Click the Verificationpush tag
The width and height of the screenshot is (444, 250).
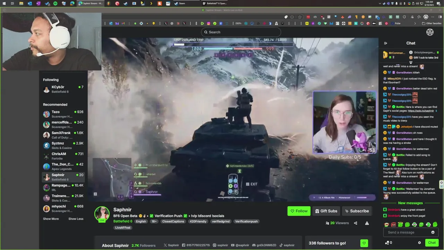[246, 222]
